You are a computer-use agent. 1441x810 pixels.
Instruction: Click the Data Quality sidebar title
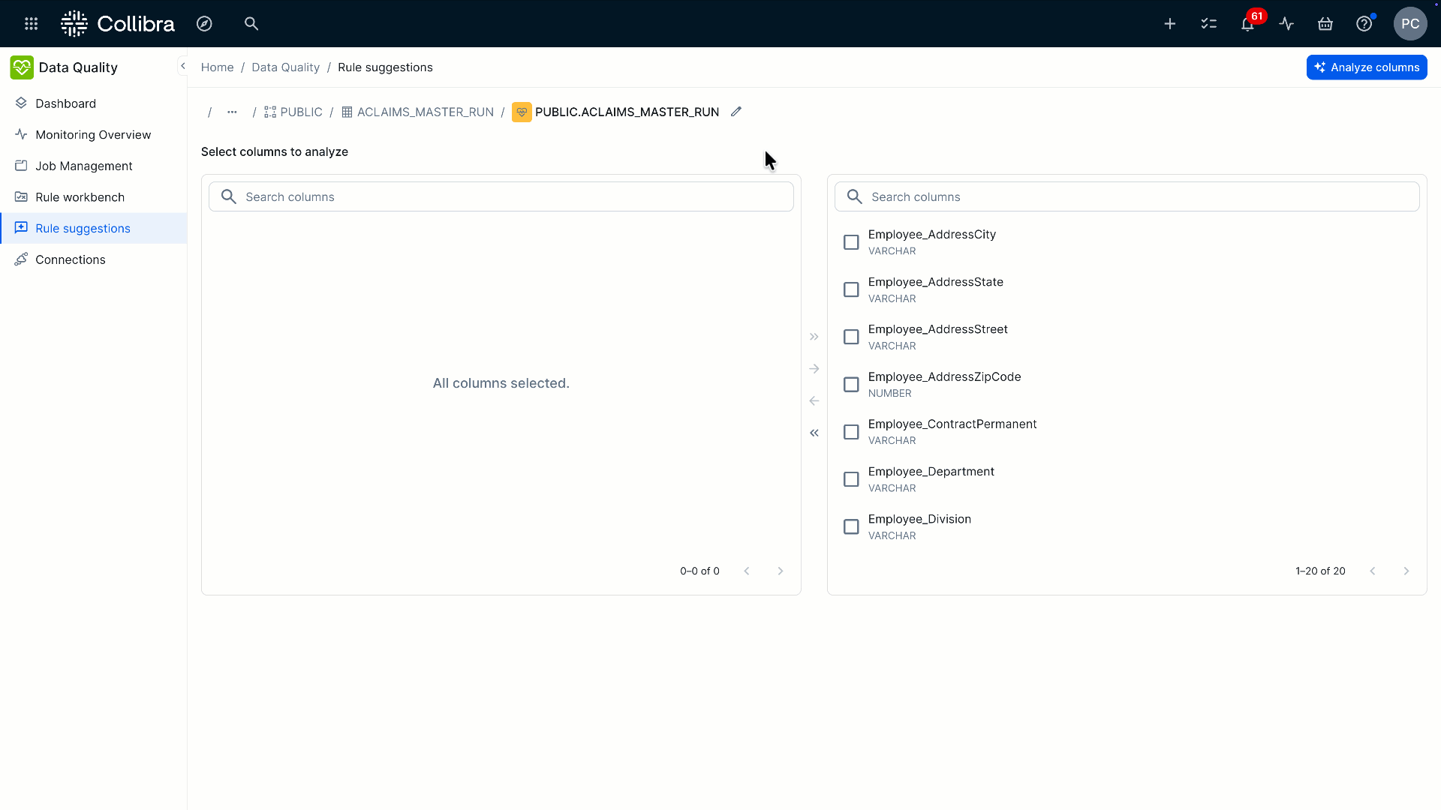[x=78, y=67]
